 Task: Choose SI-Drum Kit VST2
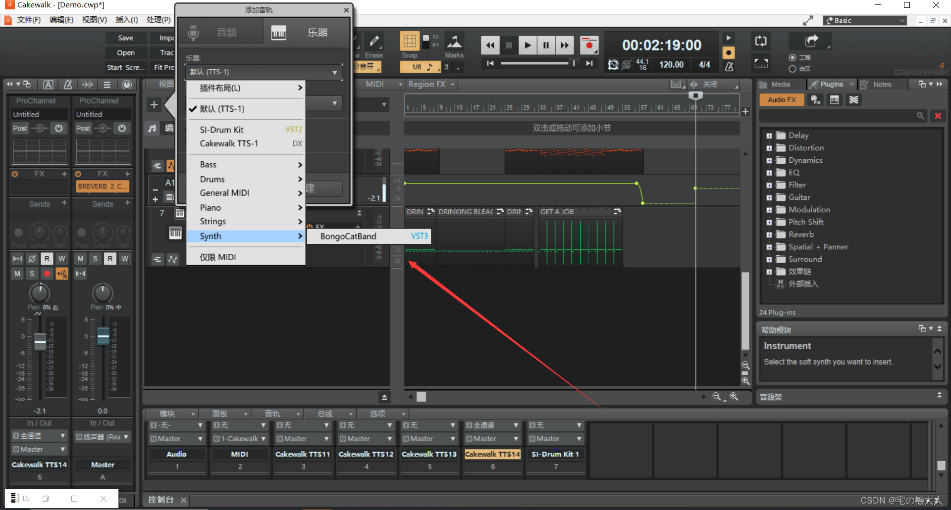coord(246,130)
